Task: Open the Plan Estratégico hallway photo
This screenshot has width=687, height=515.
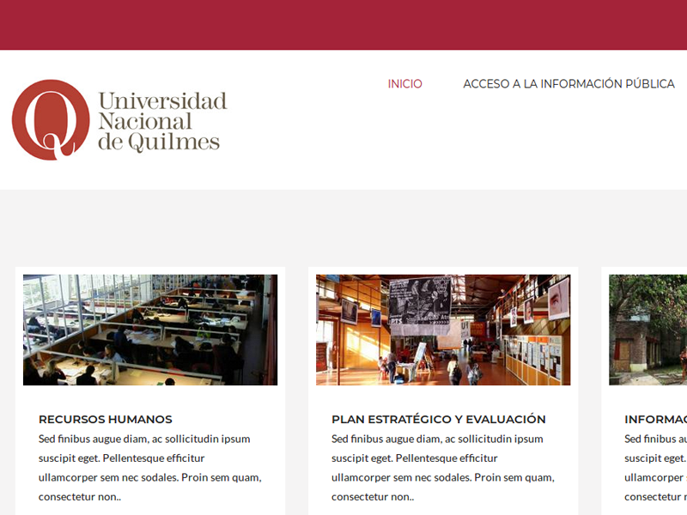Action: (x=443, y=330)
